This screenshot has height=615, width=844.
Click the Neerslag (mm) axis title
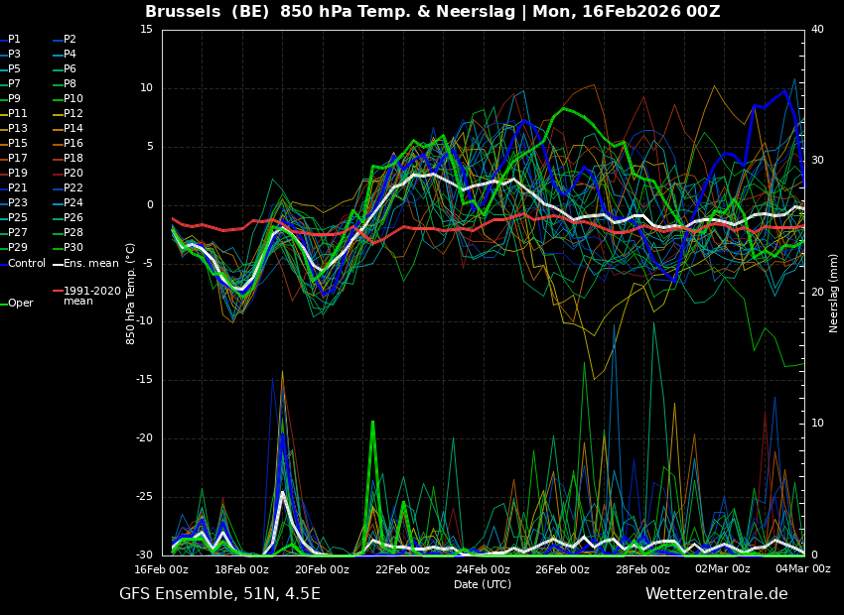(834, 293)
